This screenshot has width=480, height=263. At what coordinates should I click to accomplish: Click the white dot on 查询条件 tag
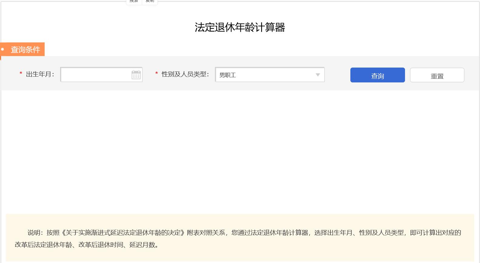[x=2, y=49]
